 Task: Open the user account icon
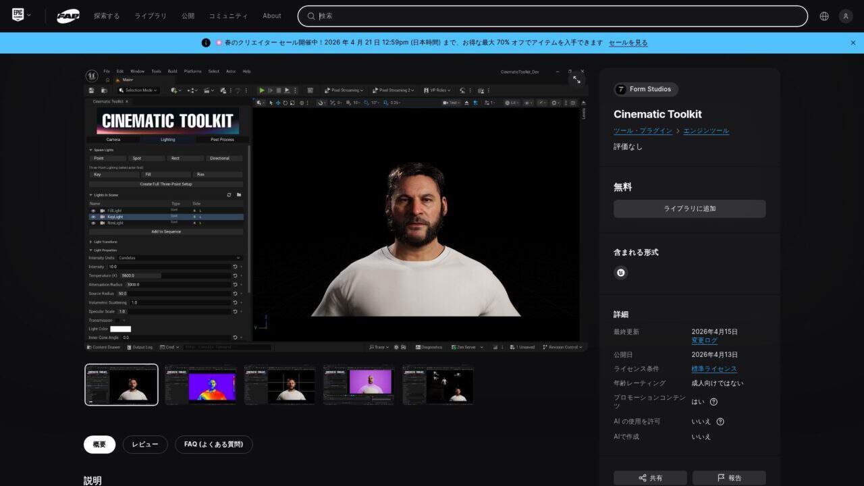(846, 16)
